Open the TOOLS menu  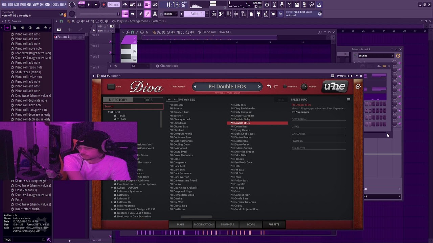(55, 5)
